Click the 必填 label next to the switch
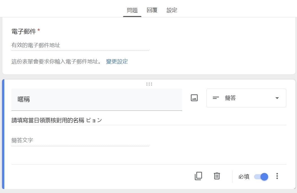The image size is (297, 193). pyautogui.click(x=244, y=177)
